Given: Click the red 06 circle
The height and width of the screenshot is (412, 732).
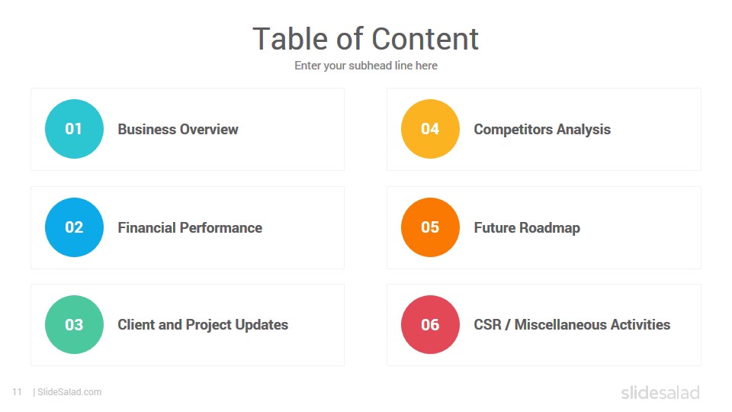Looking at the screenshot, I should pos(430,325).
